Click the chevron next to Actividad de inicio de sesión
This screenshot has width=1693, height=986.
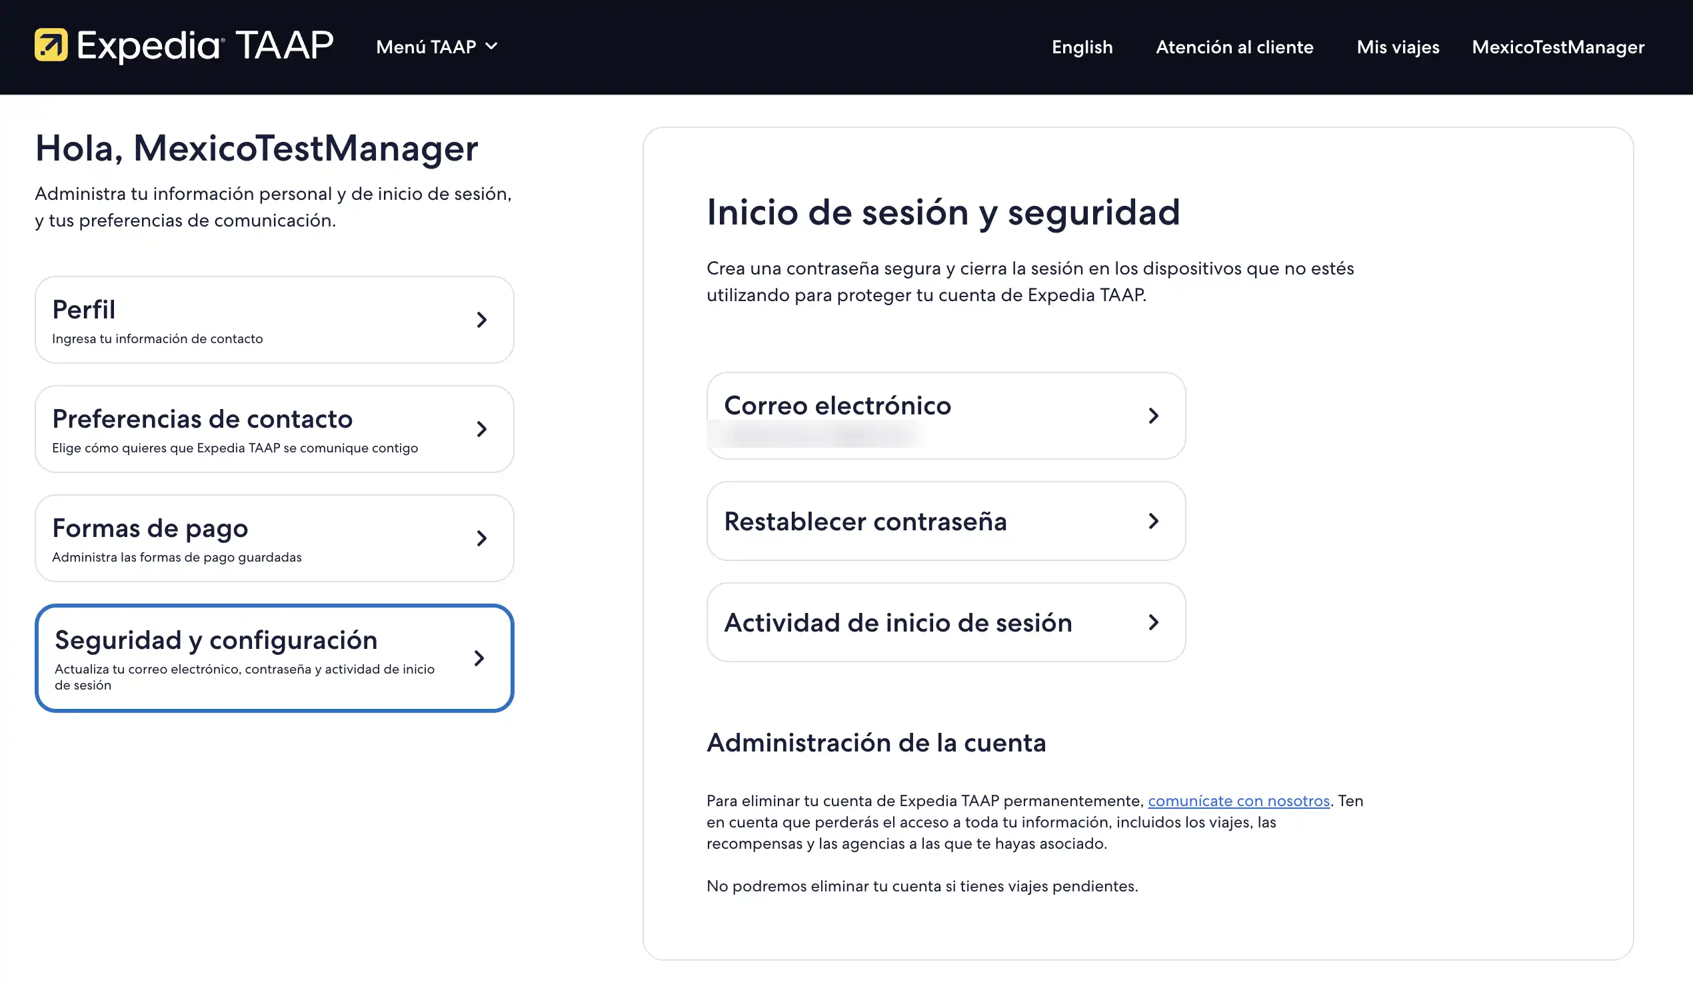(x=1153, y=623)
